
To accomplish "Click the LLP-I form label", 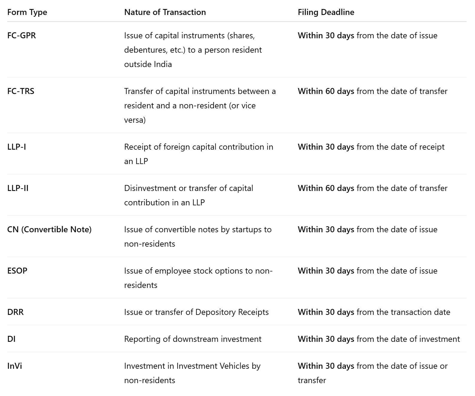I will [16, 147].
